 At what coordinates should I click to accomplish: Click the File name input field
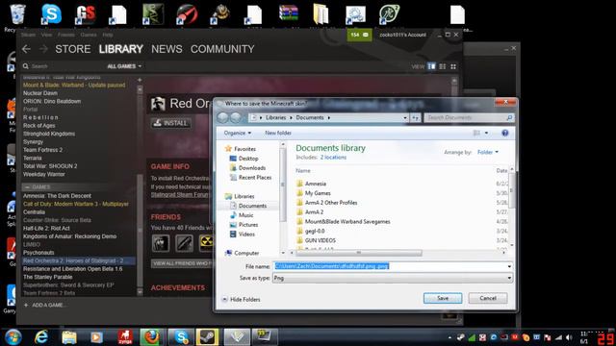pos(393,266)
